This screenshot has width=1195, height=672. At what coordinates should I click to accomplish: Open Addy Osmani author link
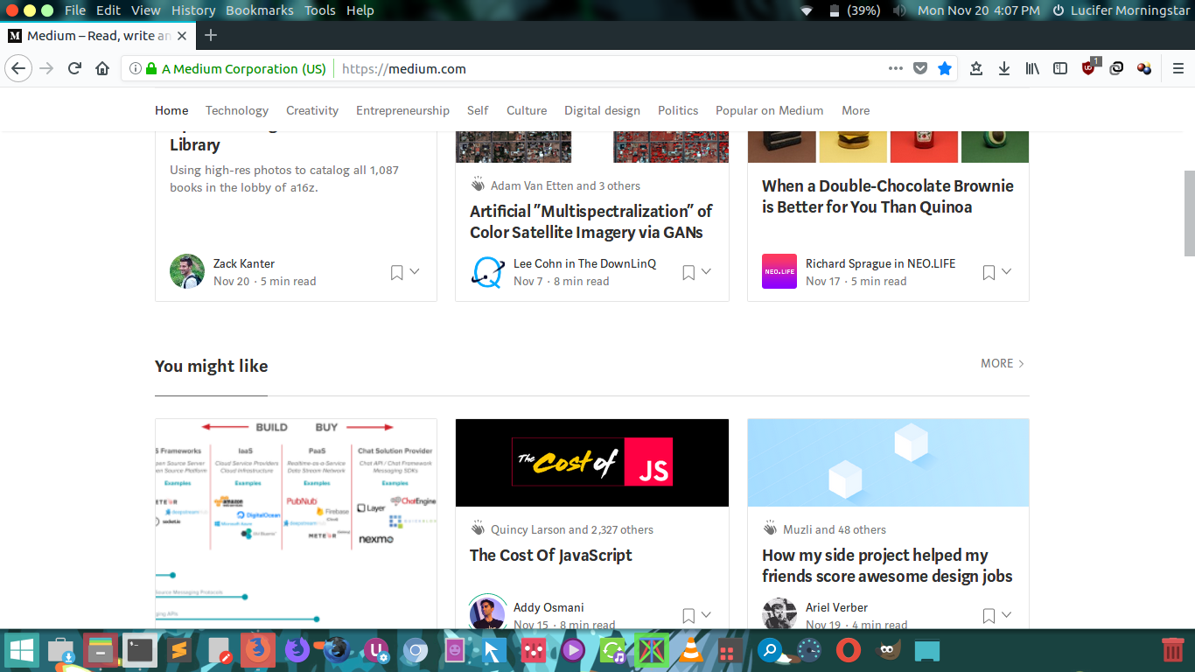point(549,607)
